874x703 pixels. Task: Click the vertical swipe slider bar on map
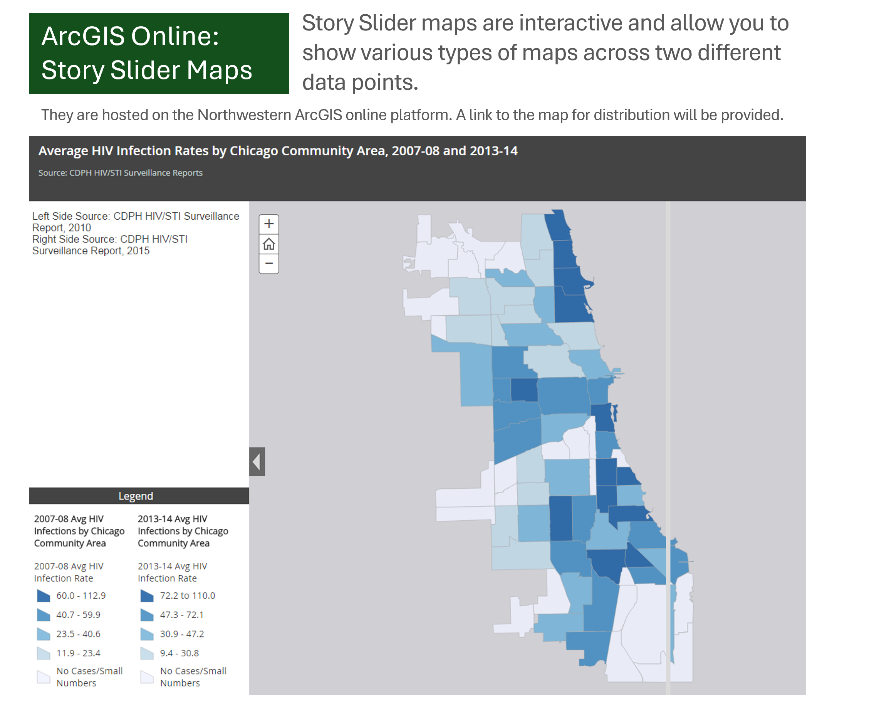668,448
